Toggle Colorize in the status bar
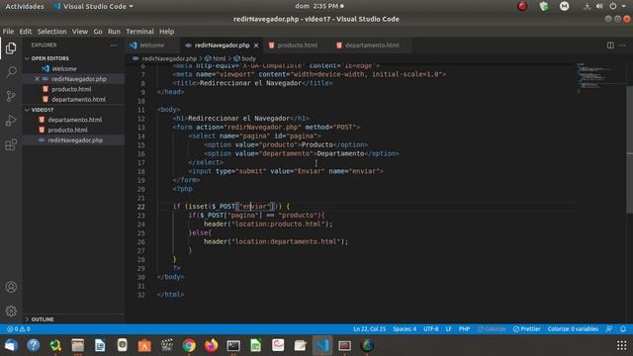633x356 pixels. click(x=492, y=329)
